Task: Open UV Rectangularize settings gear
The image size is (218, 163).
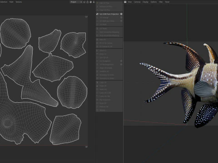Action: 121,64
